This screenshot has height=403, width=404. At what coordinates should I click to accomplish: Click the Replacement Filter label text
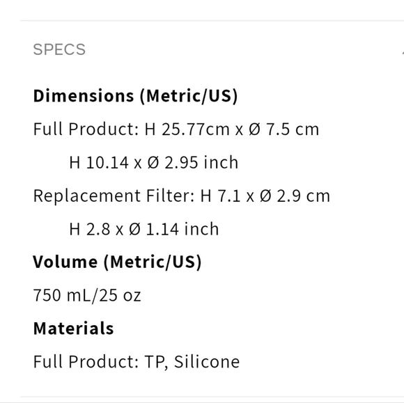tap(114, 196)
